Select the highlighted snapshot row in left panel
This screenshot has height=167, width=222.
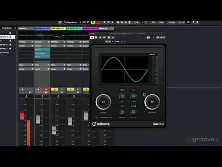tap(8, 37)
